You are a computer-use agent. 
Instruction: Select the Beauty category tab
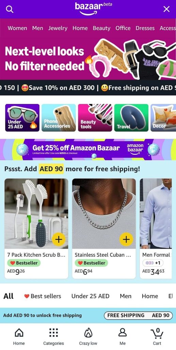(101, 28)
